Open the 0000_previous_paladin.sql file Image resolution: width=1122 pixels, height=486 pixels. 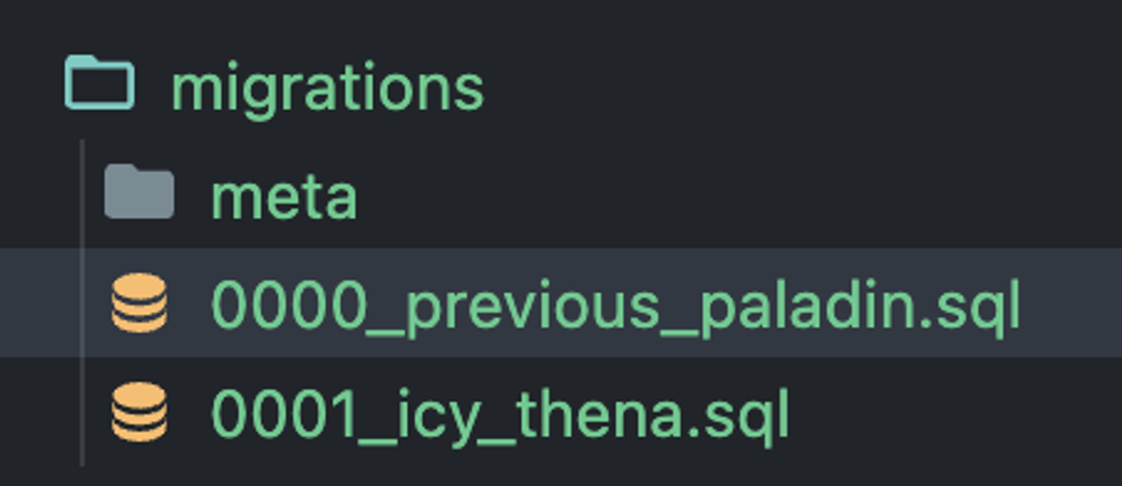(614, 306)
